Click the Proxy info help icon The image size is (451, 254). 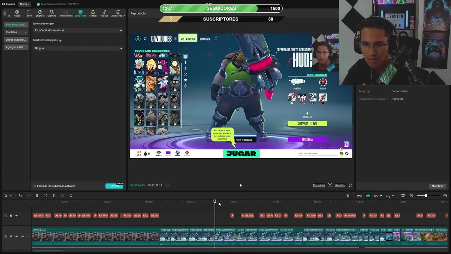click(369, 91)
